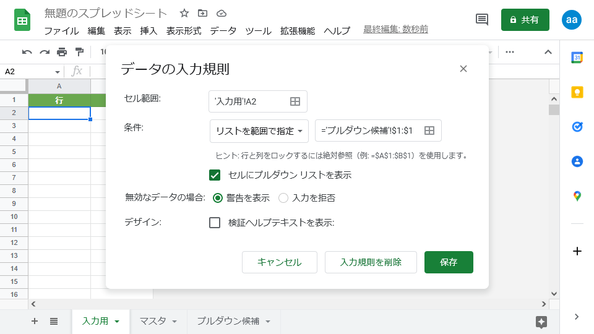Viewport: 594px width, 334px height.
Task: Open the Google Sheets home icon
Action: pyautogui.click(x=22, y=20)
